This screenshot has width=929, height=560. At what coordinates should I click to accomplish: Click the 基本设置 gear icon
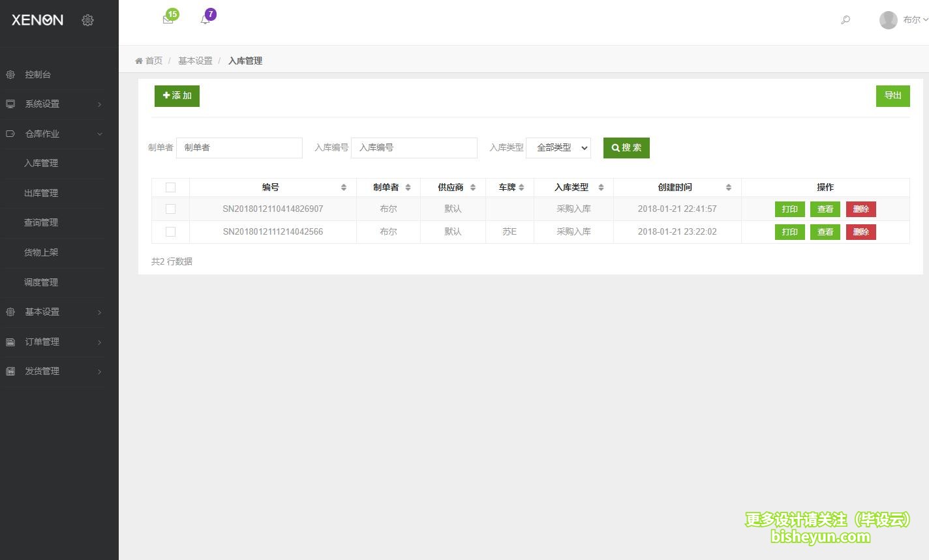point(10,312)
